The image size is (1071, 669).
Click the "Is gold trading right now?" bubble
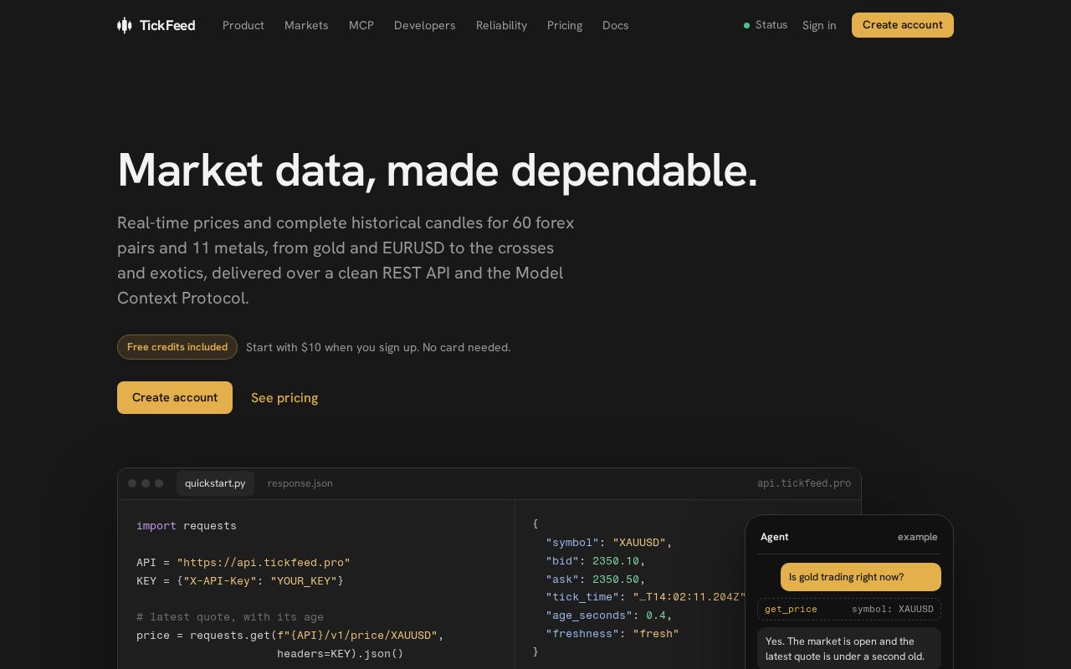861,577
